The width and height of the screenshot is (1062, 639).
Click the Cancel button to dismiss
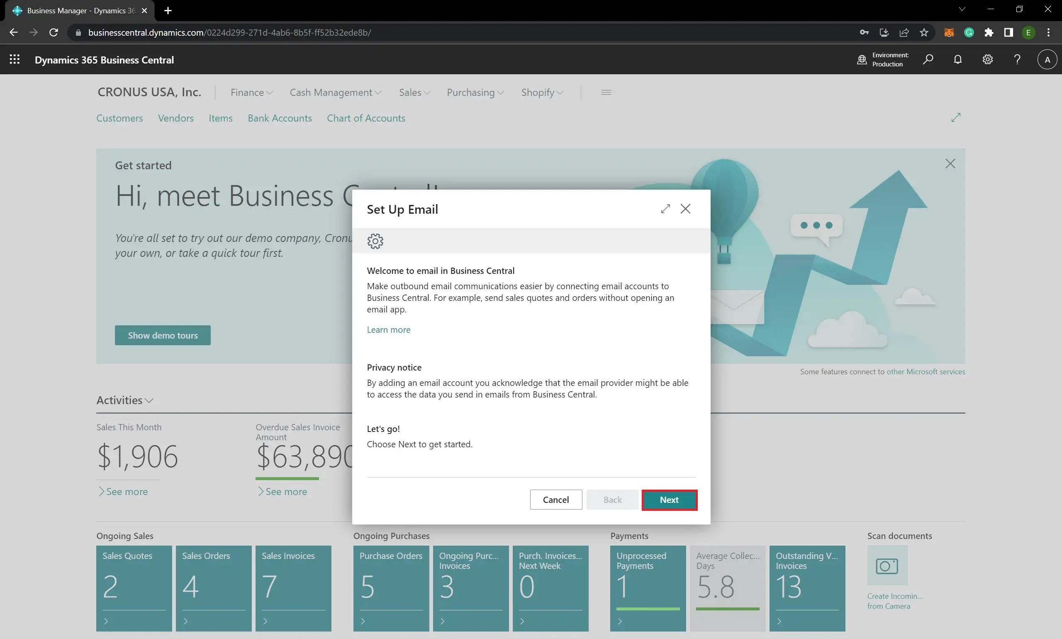tap(556, 499)
